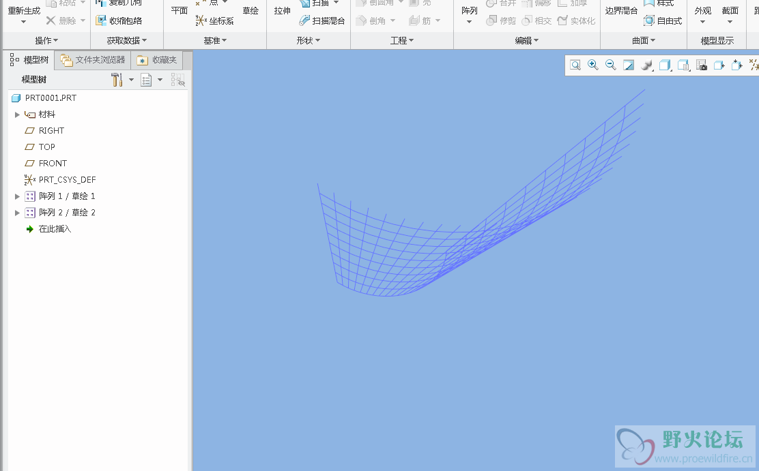This screenshot has height=471, width=759.
Task: Switch to the 模型树 tab
Action: pyautogui.click(x=29, y=60)
